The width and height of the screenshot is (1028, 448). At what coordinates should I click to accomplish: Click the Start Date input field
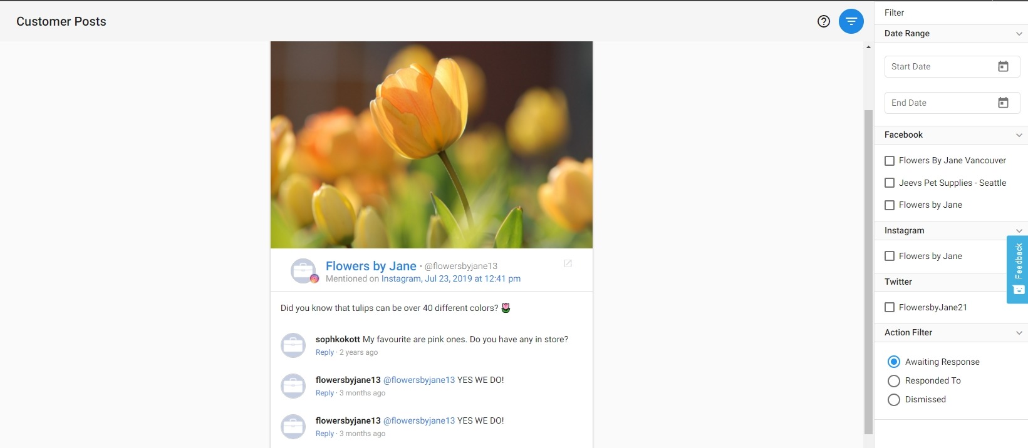(940, 66)
